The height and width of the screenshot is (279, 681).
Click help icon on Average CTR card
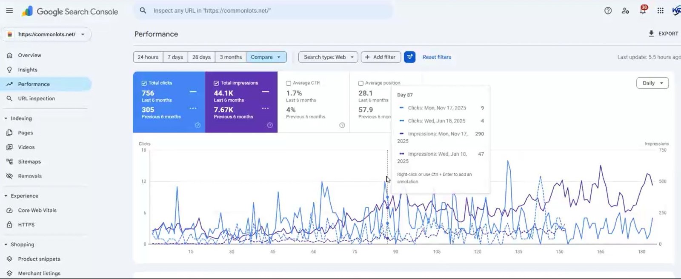pos(342,125)
